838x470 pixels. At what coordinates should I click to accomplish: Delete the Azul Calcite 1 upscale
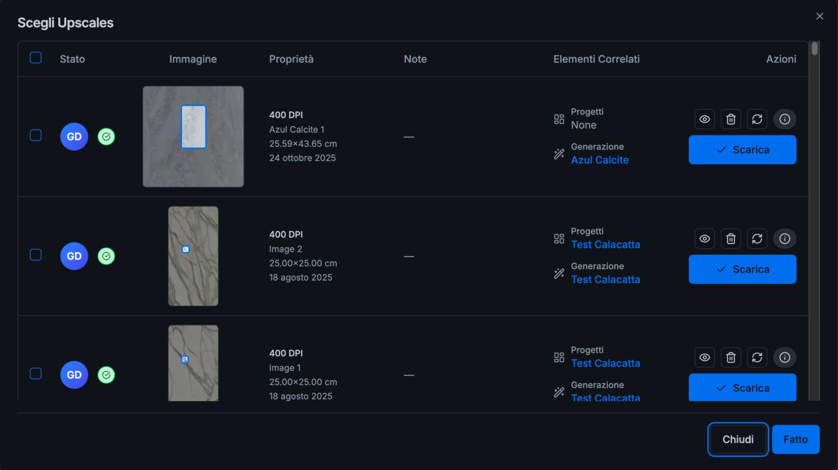(x=730, y=119)
